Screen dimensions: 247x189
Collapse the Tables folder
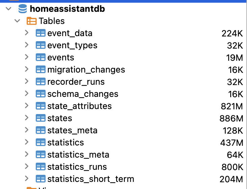(x=17, y=21)
